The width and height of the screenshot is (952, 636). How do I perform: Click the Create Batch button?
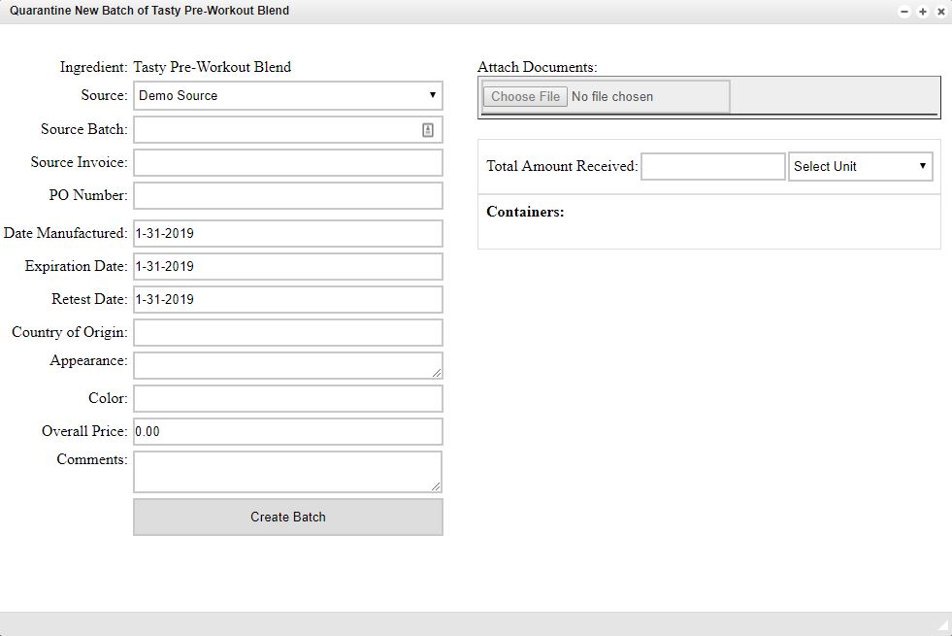(288, 517)
